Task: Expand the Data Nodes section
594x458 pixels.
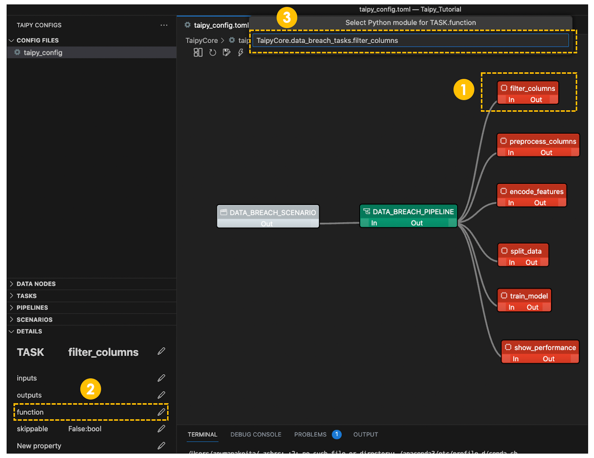Action: (x=36, y=284)
